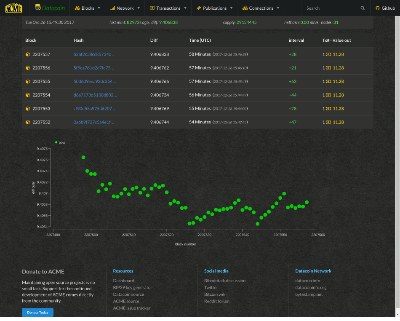Go to the Datacoin home link

(x=50, y=8)
